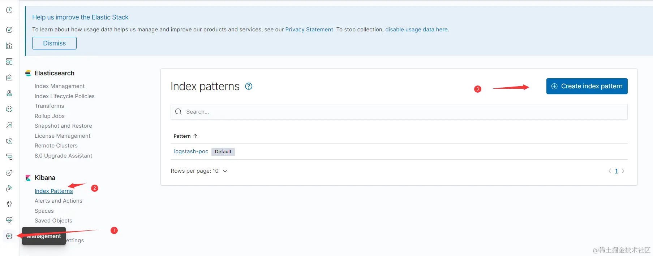The height and width of the screenshot is (256, 653).
Task: Open Machine Learning sidebar icon
Action: 9,109
